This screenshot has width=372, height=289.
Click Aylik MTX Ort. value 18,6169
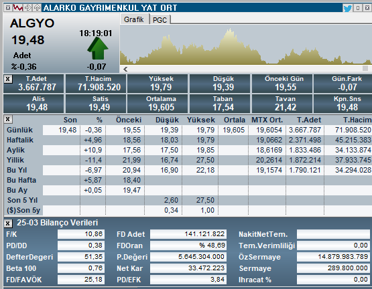click(x=269, y=150)
